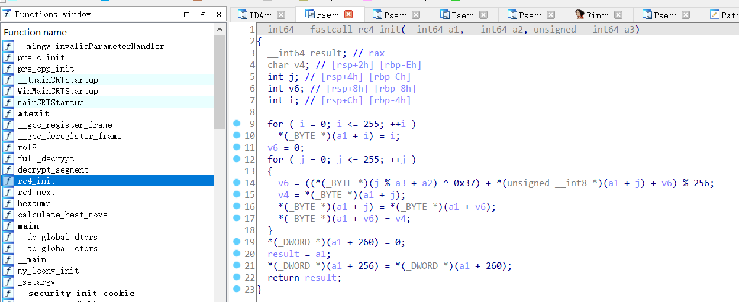Select main in the function list
The width and height of the screenshot is (739, 302).
[x=28, y=226]
